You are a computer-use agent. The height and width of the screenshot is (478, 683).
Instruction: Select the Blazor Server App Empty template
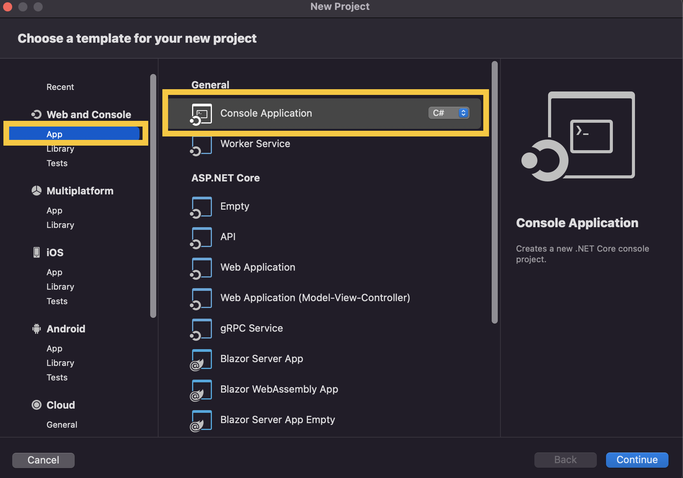tap(277, 420)
